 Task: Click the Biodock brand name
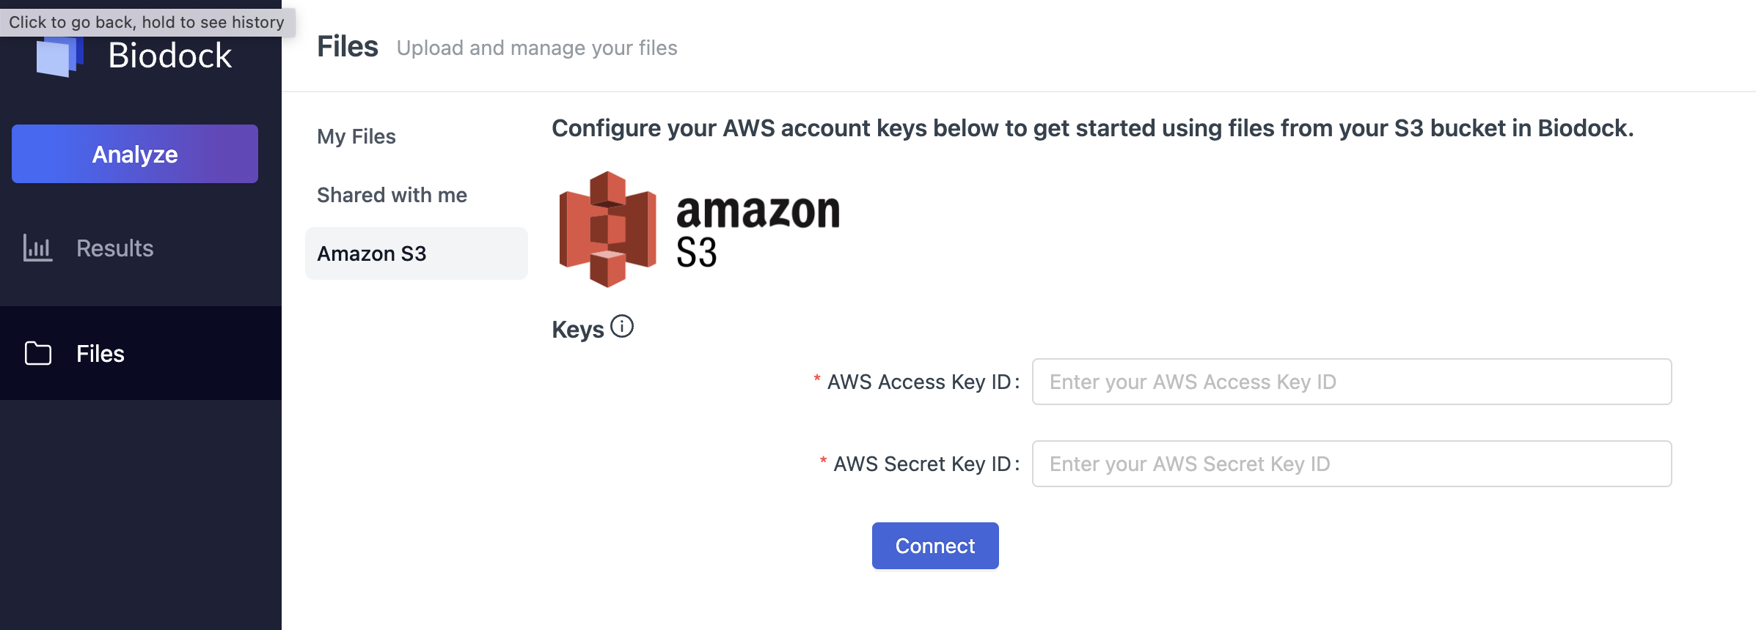(170, 56)
